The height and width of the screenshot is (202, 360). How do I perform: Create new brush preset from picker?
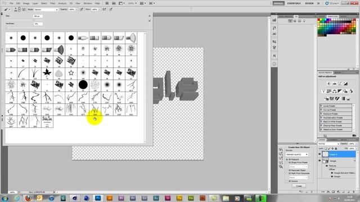(x=150, y=21)
